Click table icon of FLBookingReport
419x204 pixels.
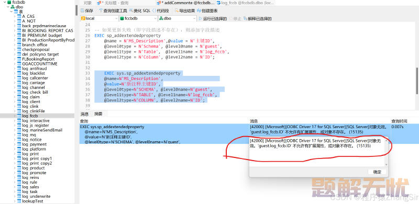19,59
